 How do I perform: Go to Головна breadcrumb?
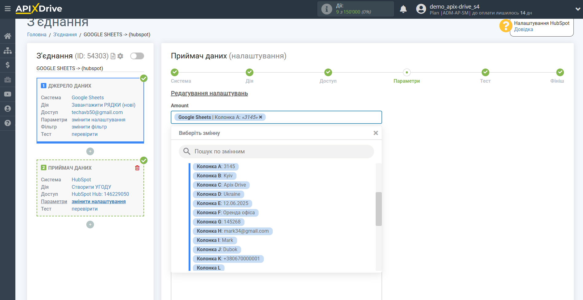click(x=37, y=35)
